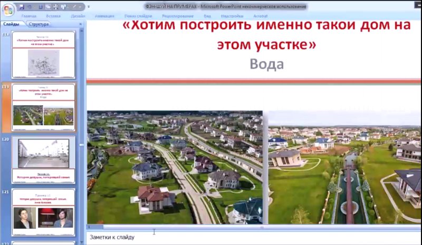Click the Undo icon in Quick Access Toolbar
This screenshot has width=422, height=245.
30,7
